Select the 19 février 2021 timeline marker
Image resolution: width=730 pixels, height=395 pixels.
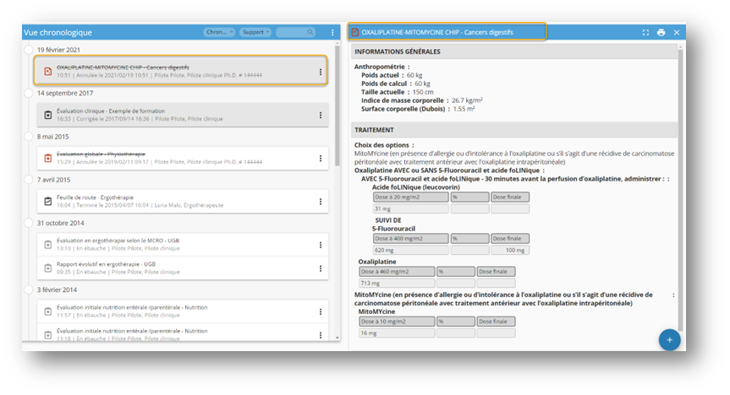(29, 50)
